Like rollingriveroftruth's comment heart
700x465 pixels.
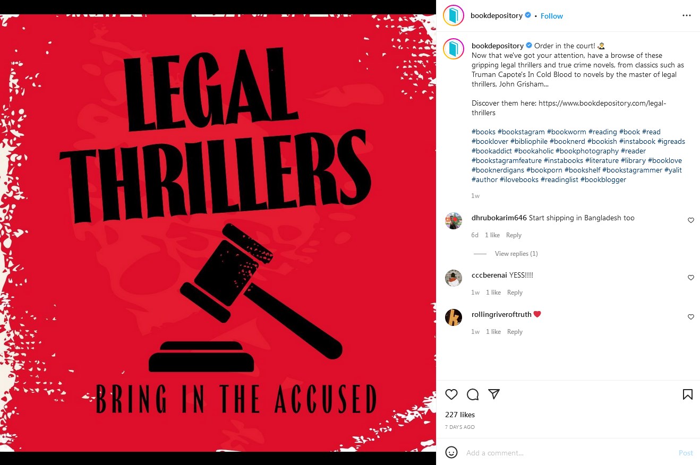691,317
